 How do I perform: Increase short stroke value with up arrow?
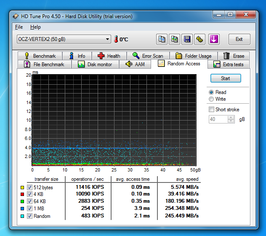click(x=231, y=118)
